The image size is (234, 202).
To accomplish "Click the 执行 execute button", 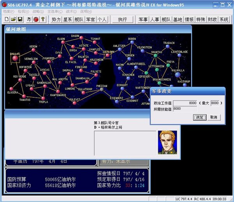I will pos(122,19).
